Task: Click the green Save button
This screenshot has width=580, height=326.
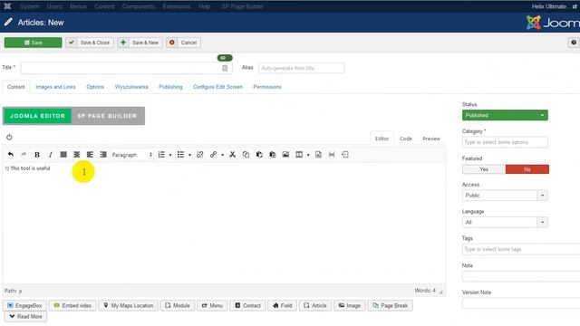Action: [x=33, y=43]
